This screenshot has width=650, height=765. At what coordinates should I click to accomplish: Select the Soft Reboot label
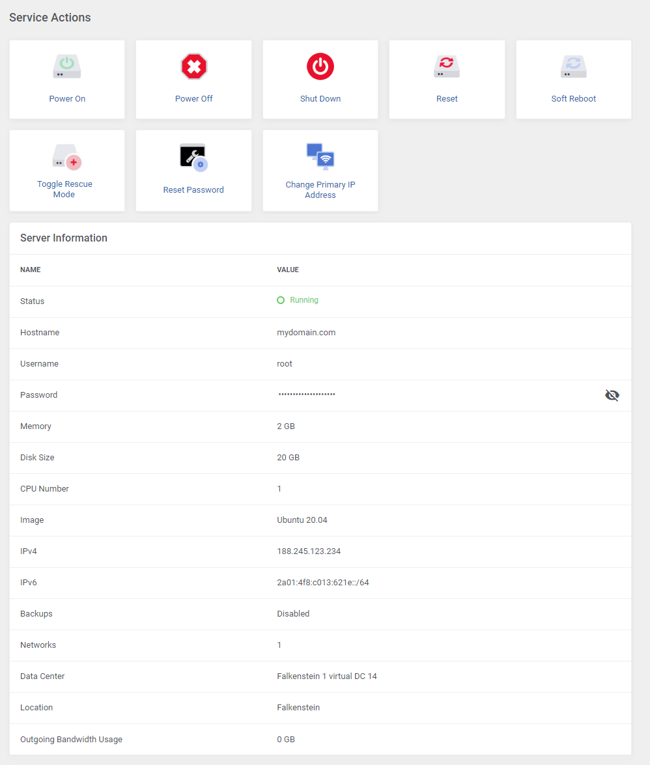coord(573,98)
